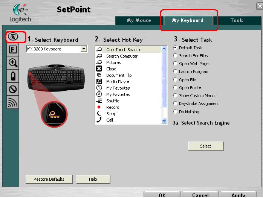
Task: Click the magnified www search key image
Action: click(x=54, y=114)
